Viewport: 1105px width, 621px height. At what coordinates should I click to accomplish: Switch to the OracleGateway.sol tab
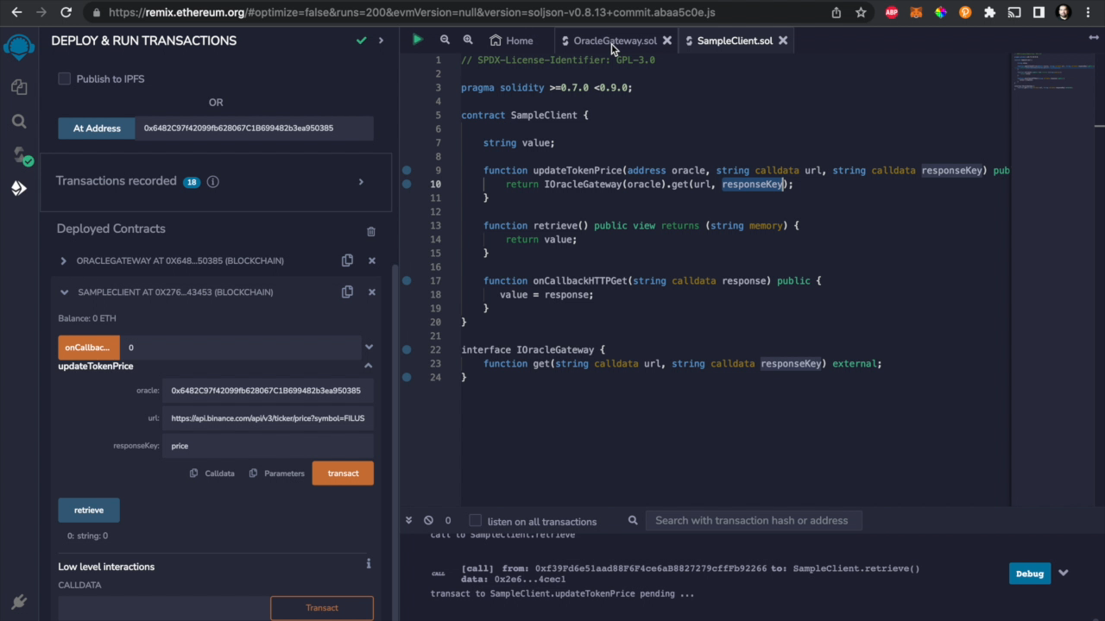pos(615,41)
